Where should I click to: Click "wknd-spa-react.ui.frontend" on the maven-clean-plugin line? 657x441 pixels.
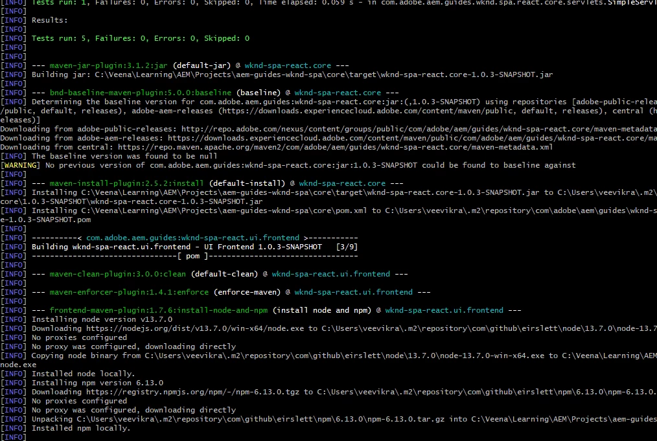pos(330,275)
